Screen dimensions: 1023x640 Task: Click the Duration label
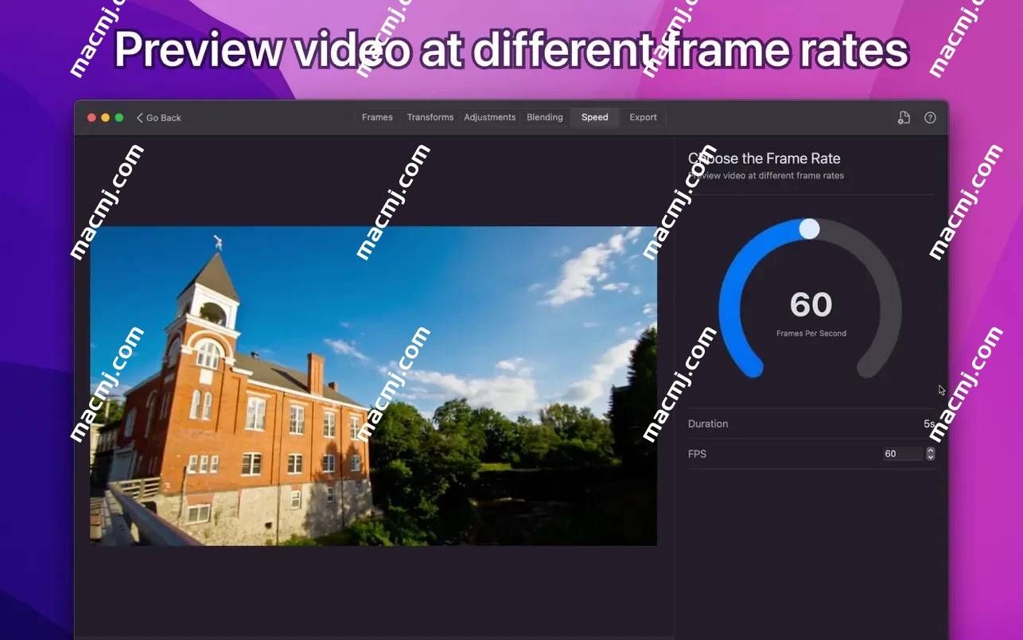(x=708, y=423)
